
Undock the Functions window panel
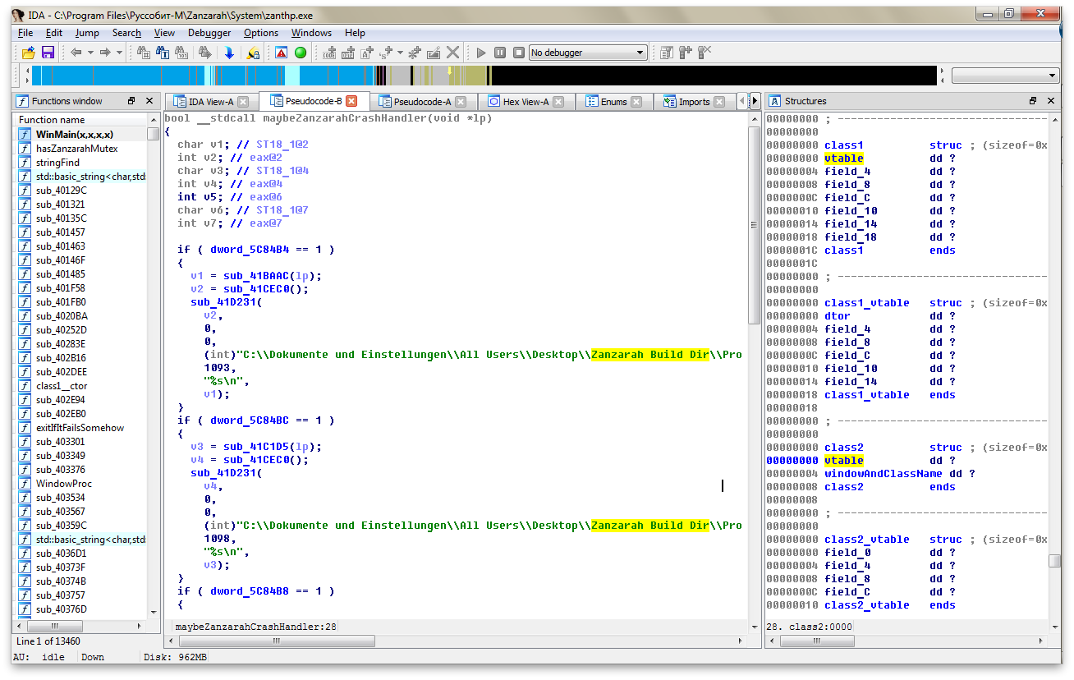[x=131, y=101]
